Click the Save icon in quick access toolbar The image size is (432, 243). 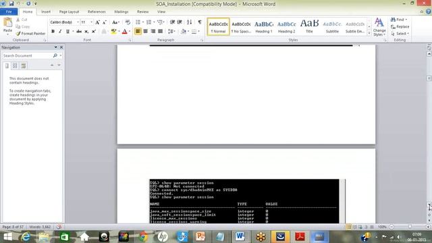tap(11, 3)
